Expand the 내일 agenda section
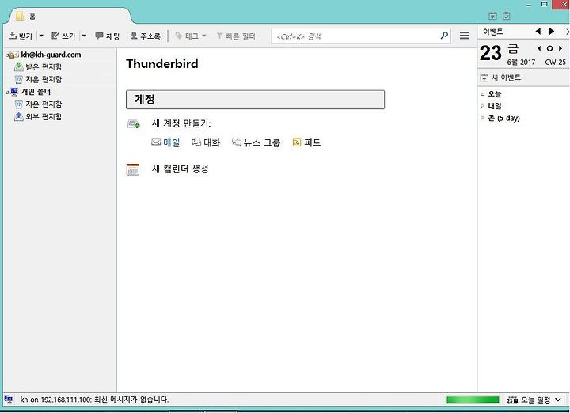 point(482,106)
